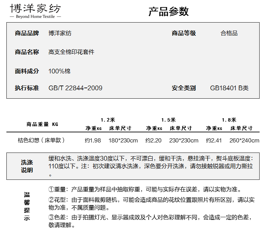The image size is (266, 230).
Task: Click the 商品重量 KG header
Action: [42, 124]
